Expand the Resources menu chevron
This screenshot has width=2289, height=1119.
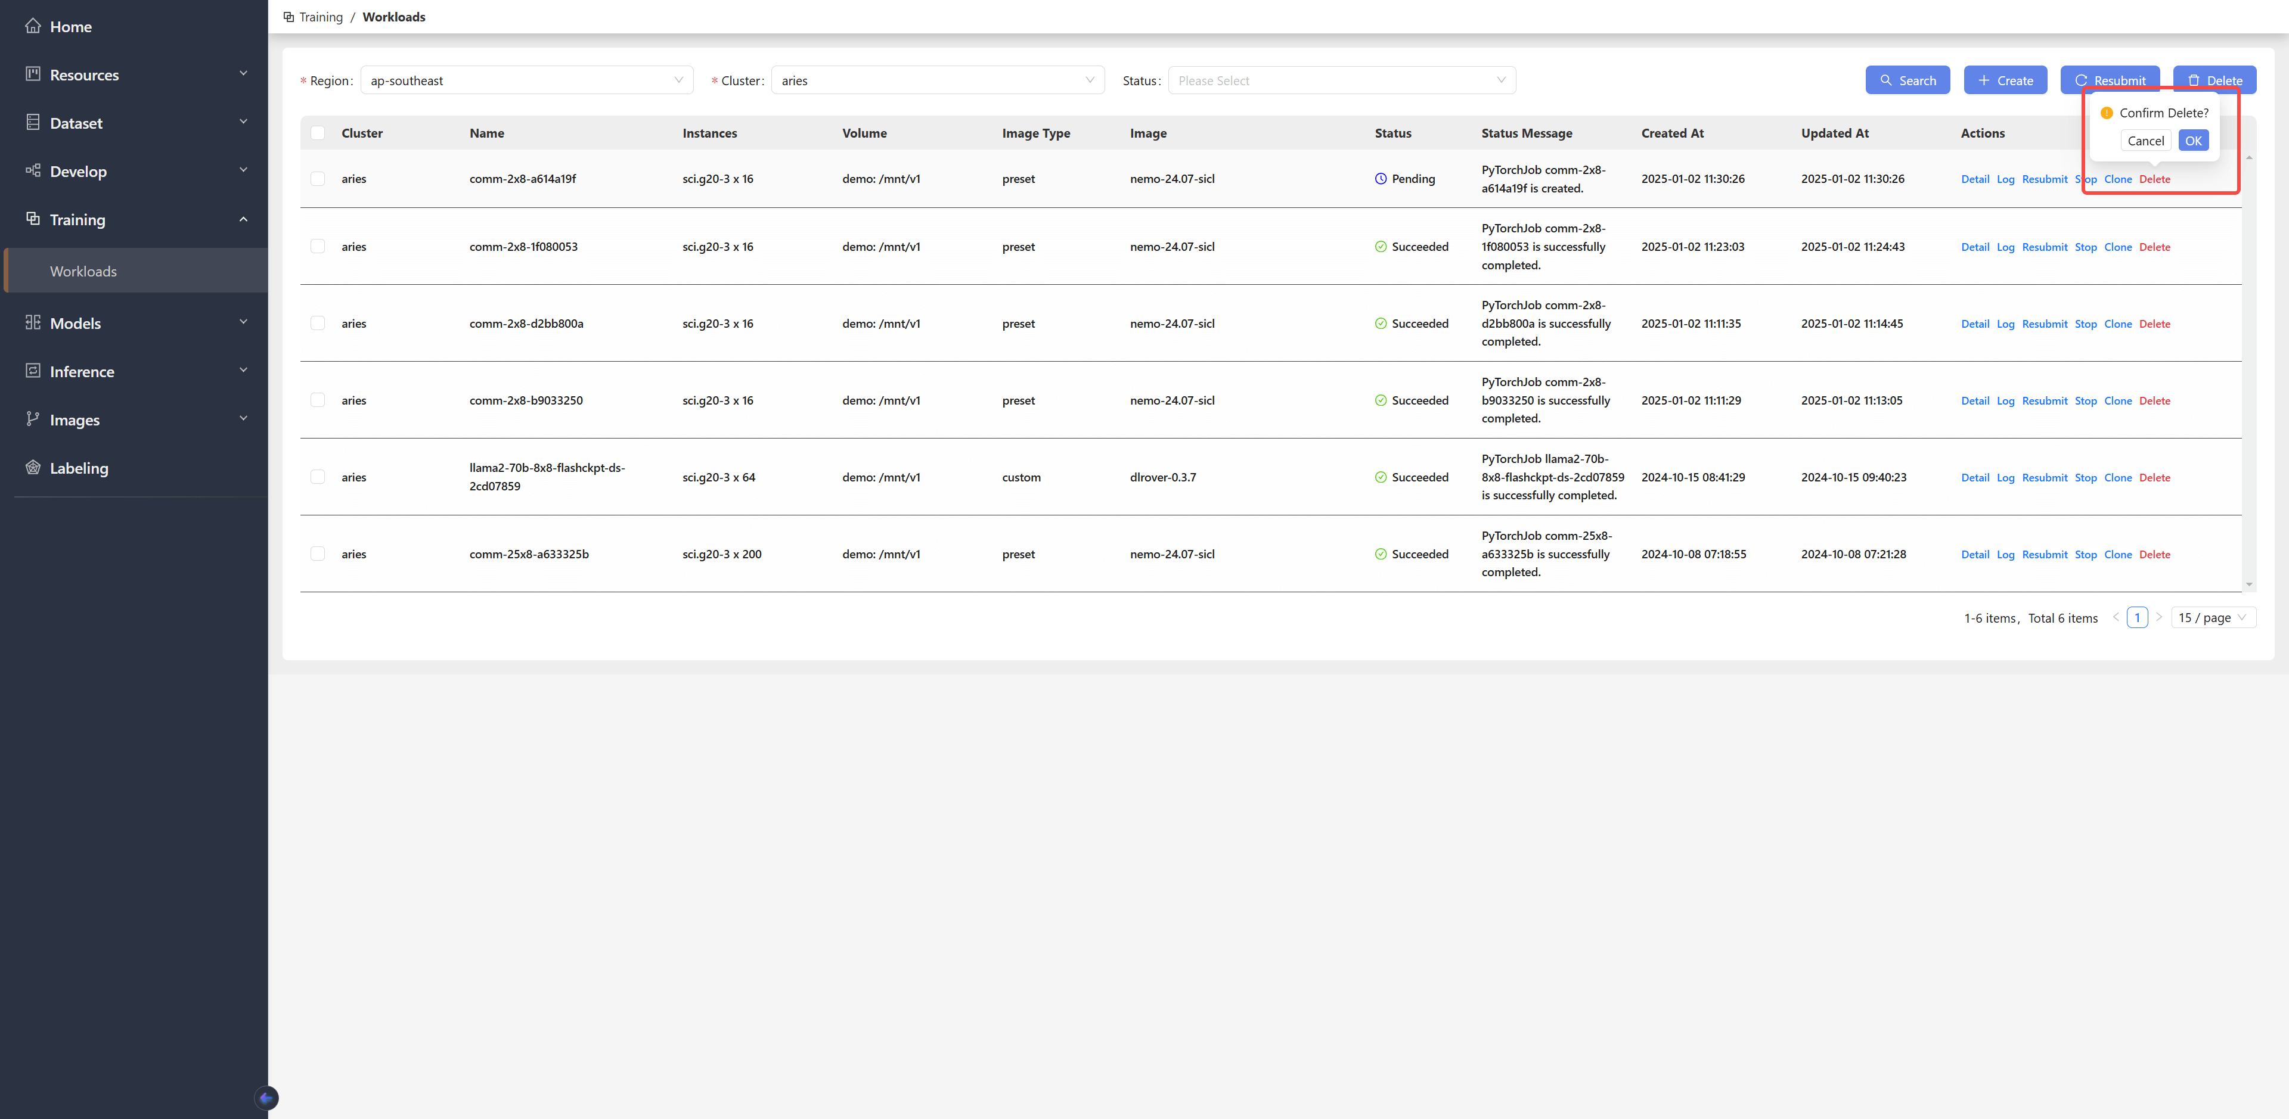coord(243,74)
